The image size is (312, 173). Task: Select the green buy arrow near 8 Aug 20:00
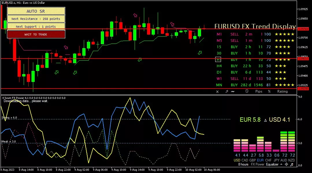[x=57, y=72]
